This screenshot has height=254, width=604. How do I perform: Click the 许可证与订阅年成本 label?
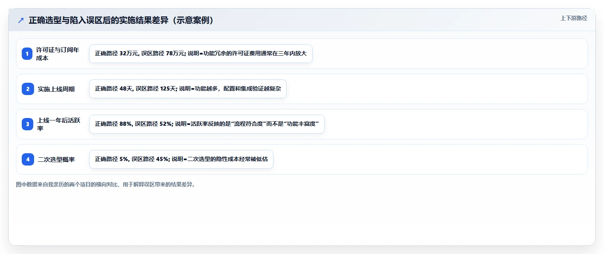(x=58, y=54)
